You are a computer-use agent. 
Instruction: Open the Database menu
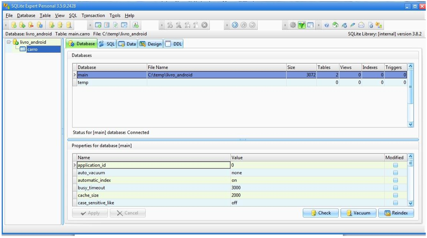click(x=26, y=15)
